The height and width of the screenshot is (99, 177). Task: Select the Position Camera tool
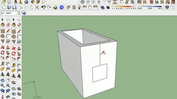coord(2,97)
